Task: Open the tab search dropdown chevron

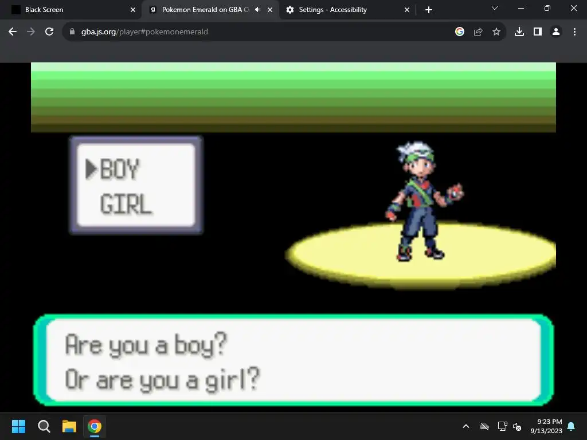Action: coord(495,8)
